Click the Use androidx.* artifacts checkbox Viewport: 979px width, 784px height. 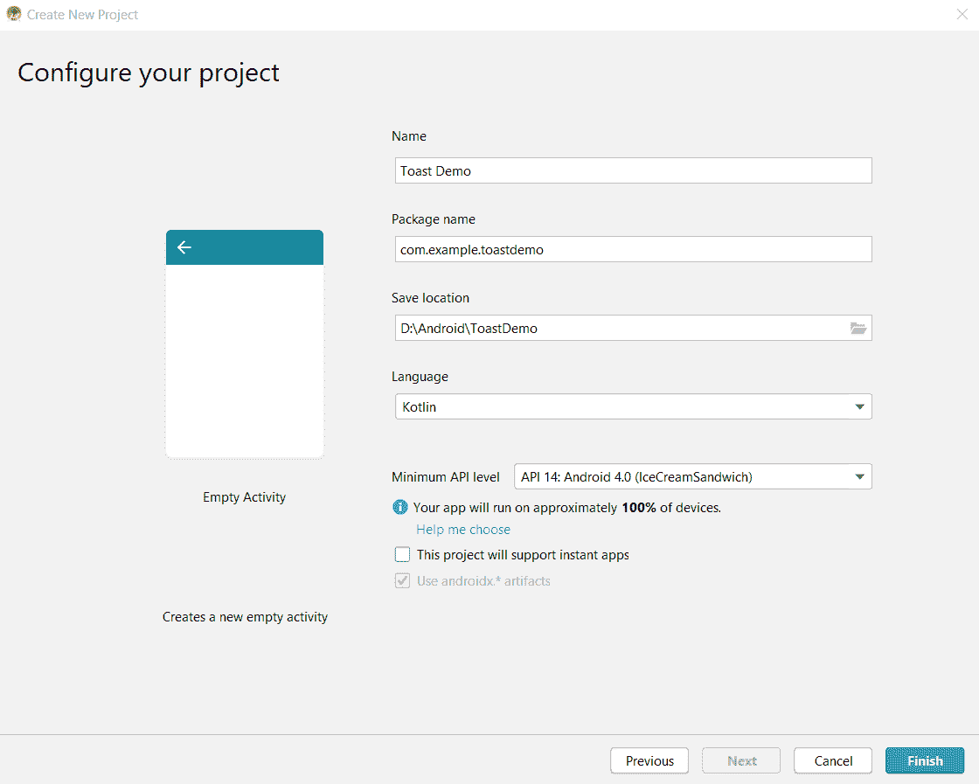click(x=402, y=580)
